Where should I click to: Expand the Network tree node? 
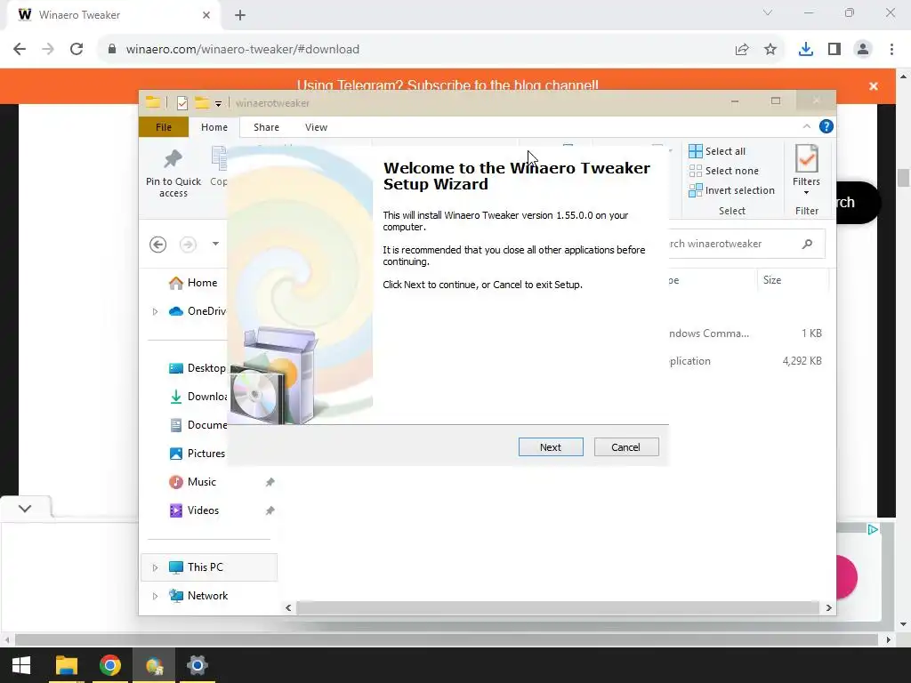click(155, 596)
